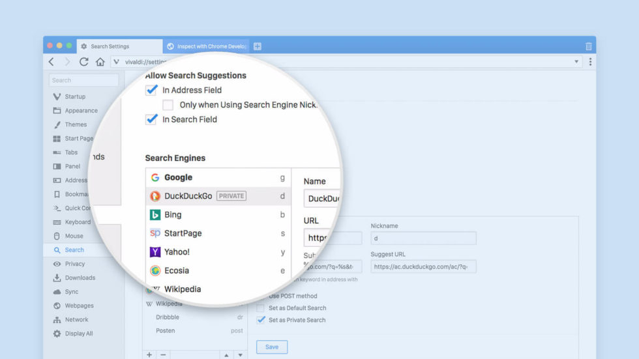Add a search engine with plus button
Screen dimensions: 639x359
(149, 355)
